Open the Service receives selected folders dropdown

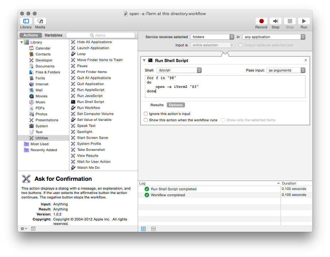212,37
